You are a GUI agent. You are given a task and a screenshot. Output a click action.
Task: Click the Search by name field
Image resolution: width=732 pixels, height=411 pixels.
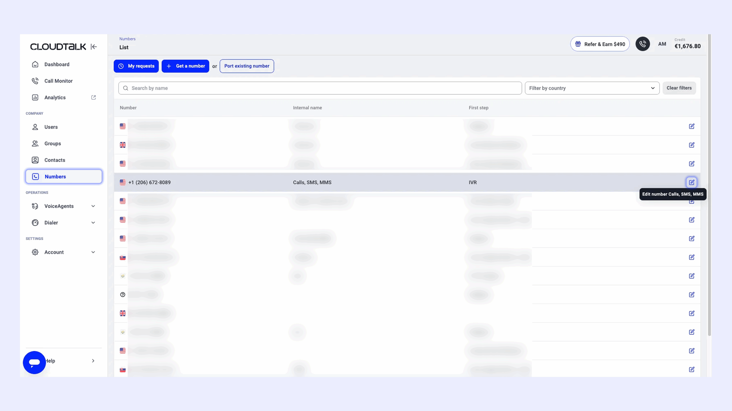pos(320,88)
